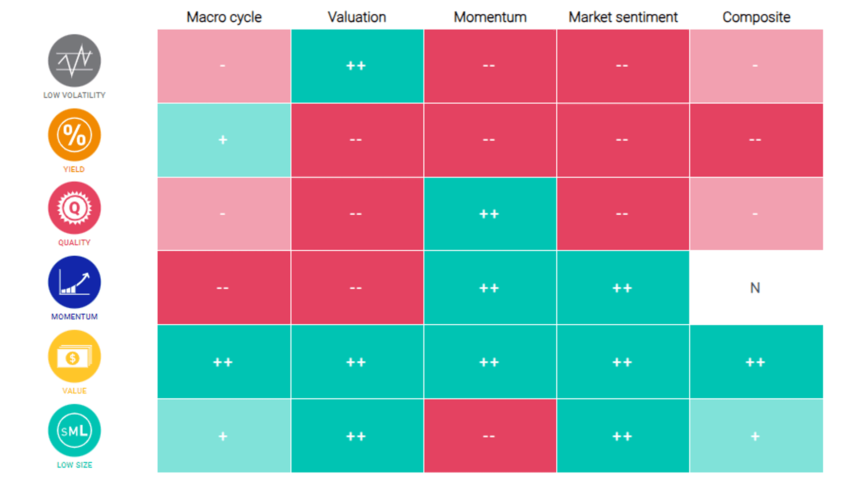Click the Momentum Composite neutral N cell
The image size is (861, 500).
point(756,288)
